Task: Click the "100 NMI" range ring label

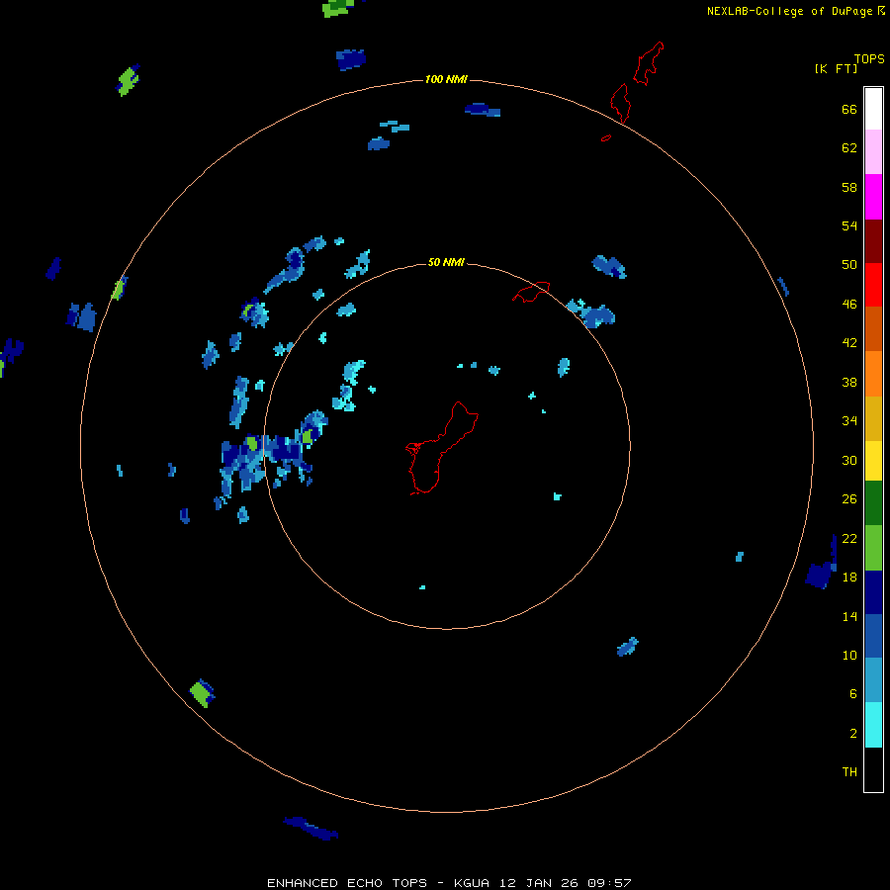Action: coord(446,79)
